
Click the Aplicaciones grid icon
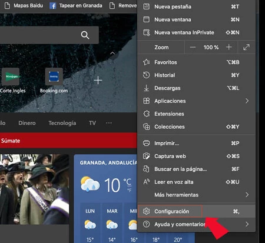pyautogui.click(x=147, y=101)
